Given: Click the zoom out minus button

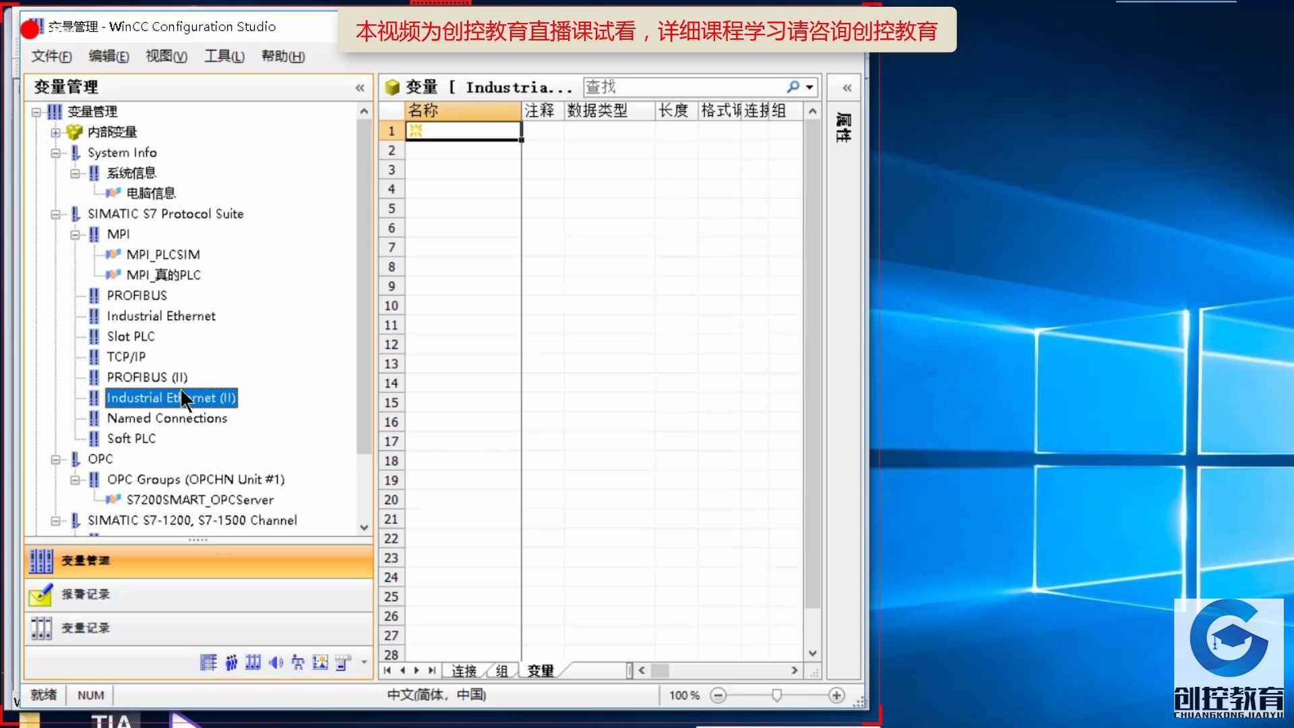Looking at the screenshot, I should [x=718, y=695].
